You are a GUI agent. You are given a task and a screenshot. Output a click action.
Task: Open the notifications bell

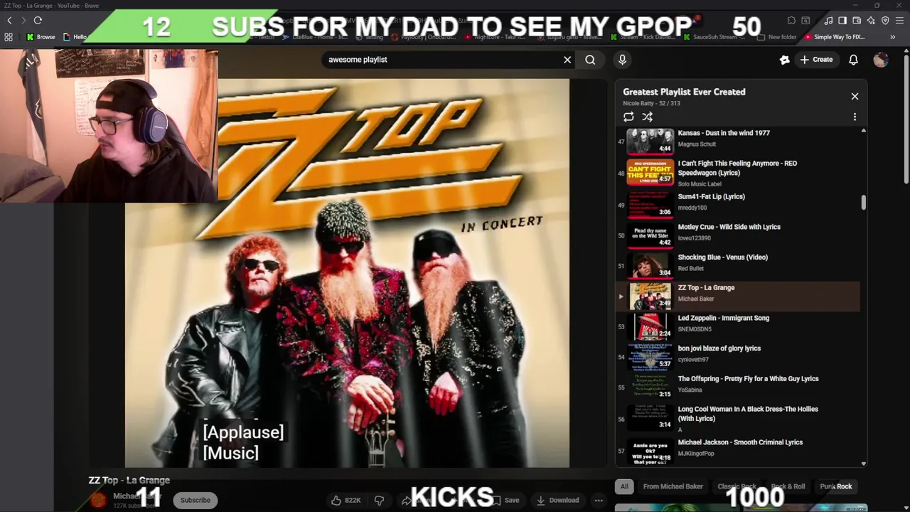(853, 60)
